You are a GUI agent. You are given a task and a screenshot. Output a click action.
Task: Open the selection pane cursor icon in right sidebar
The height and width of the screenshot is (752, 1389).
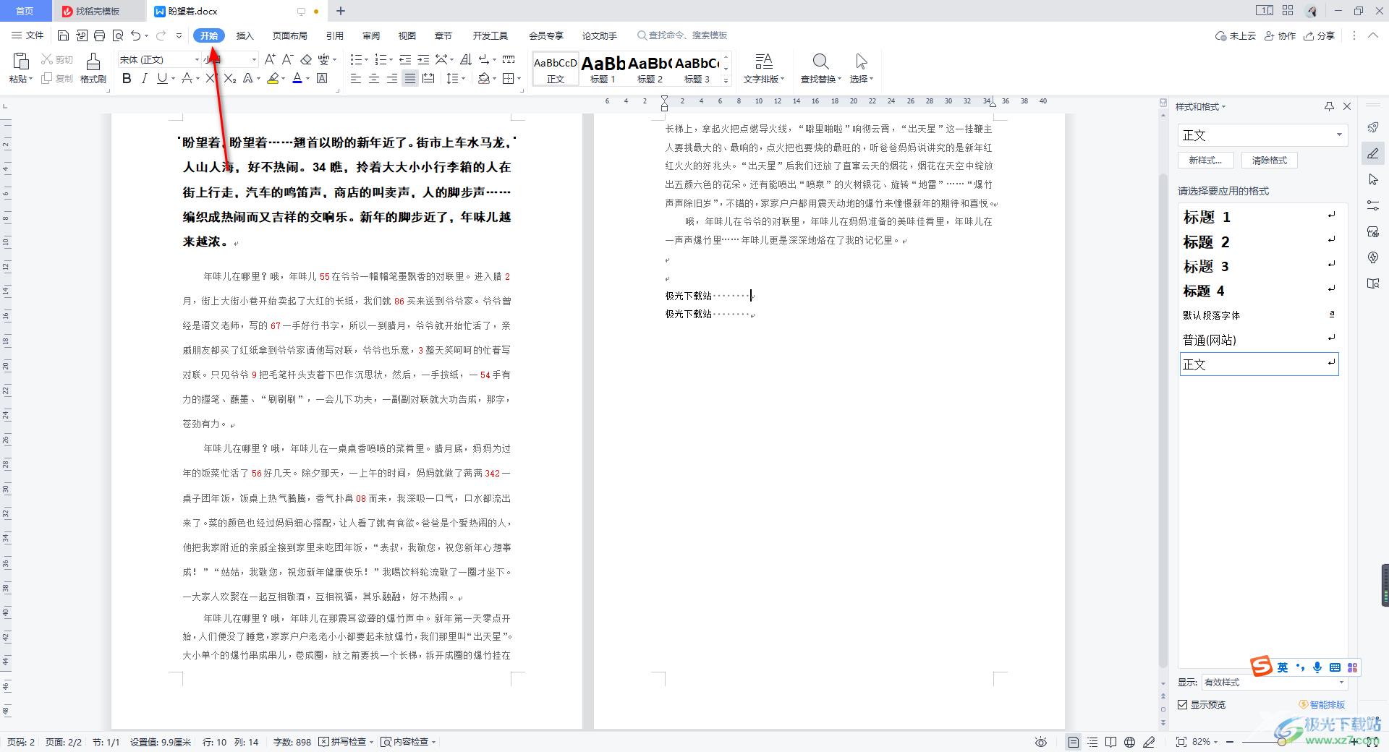pyautogui.click(x=1373, y=179)
